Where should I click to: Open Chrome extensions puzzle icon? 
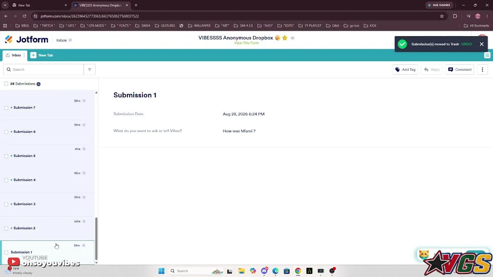point(455,16)
